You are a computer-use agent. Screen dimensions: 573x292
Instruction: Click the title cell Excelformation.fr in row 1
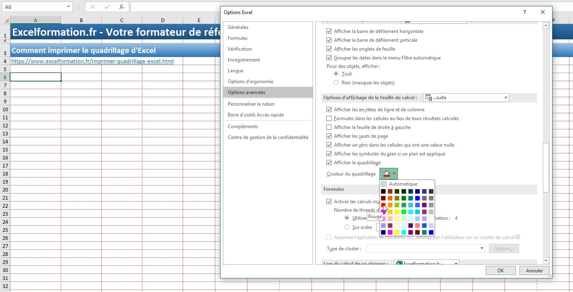coord(115,32)
